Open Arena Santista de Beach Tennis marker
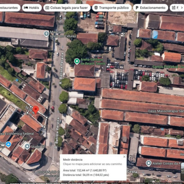The image size is (184, 184). [77, 61]
